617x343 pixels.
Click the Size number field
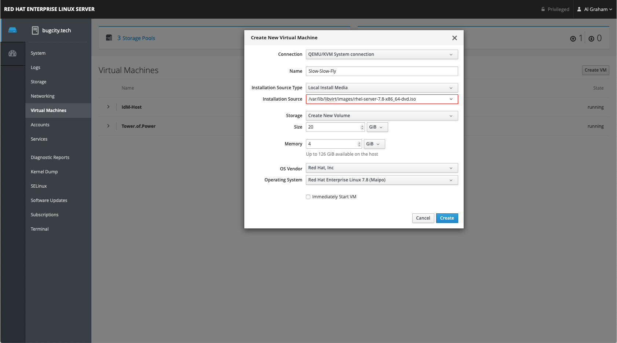335,127
